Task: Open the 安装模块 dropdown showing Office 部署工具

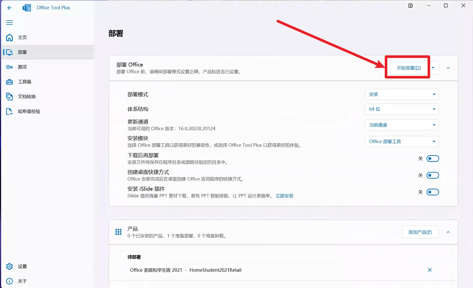Action: pos(402,141)
